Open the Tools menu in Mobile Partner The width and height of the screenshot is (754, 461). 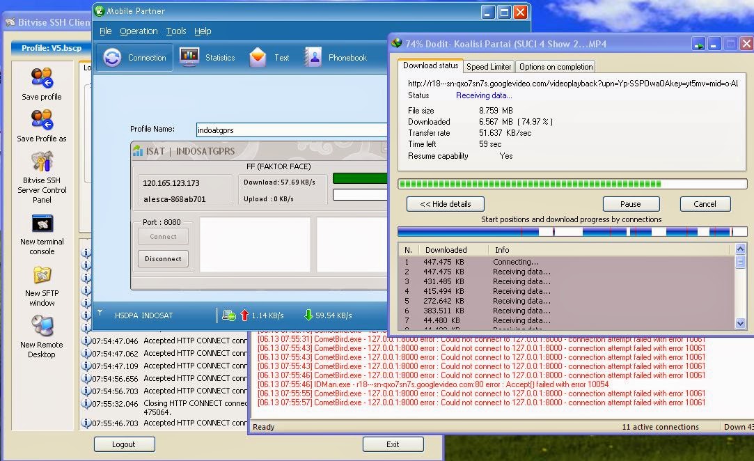[176, 31]
